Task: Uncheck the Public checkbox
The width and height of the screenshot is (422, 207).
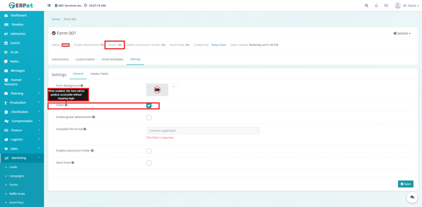Action: [x=149, y=106]
